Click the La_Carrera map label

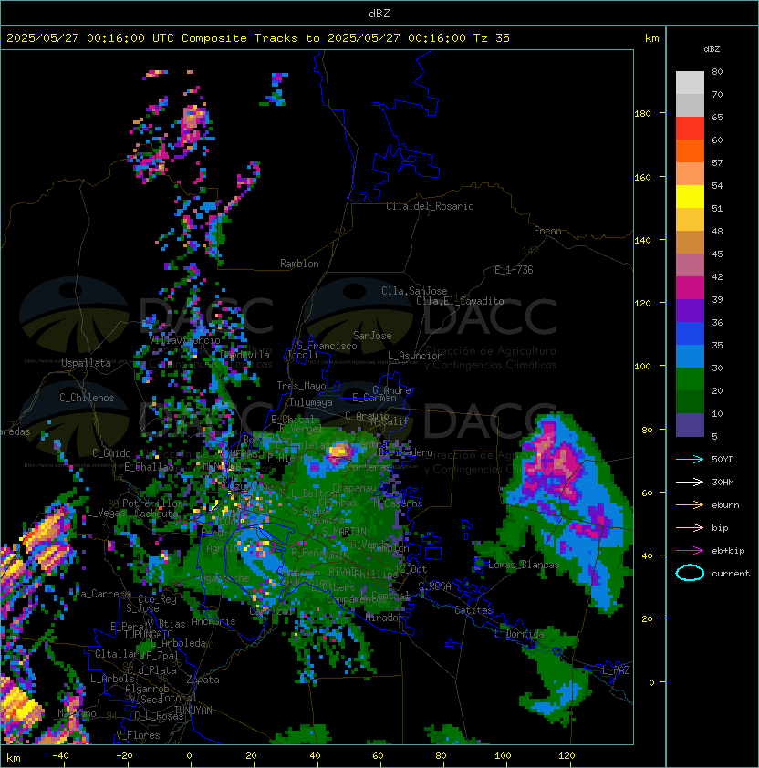click(103, 594)
